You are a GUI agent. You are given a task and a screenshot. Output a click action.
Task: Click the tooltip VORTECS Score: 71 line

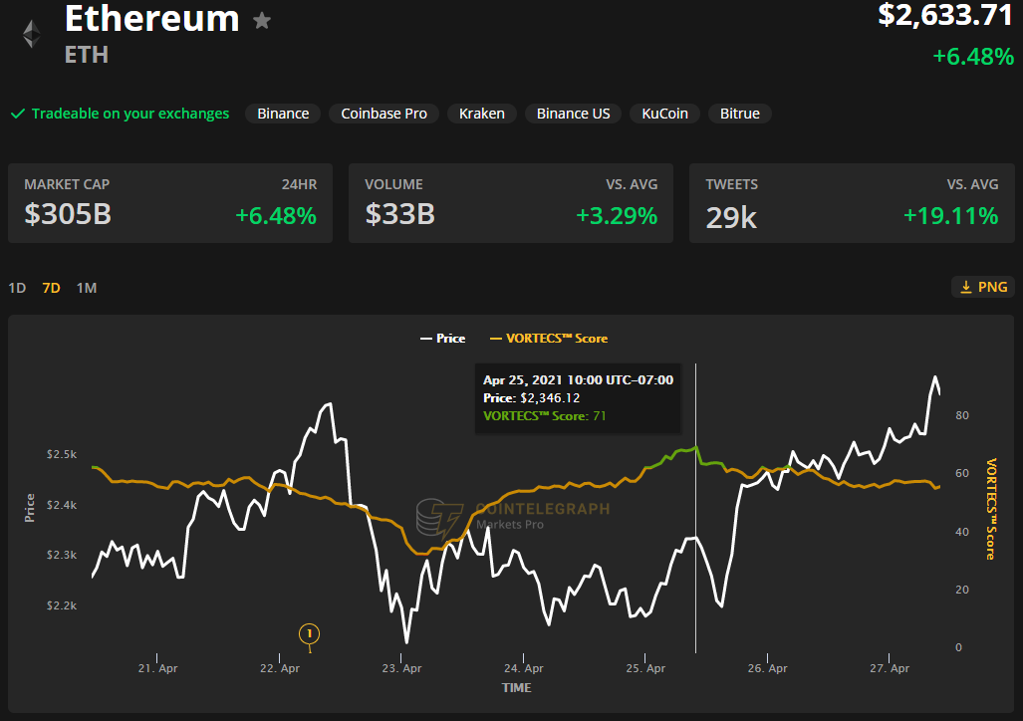[544, 415]
